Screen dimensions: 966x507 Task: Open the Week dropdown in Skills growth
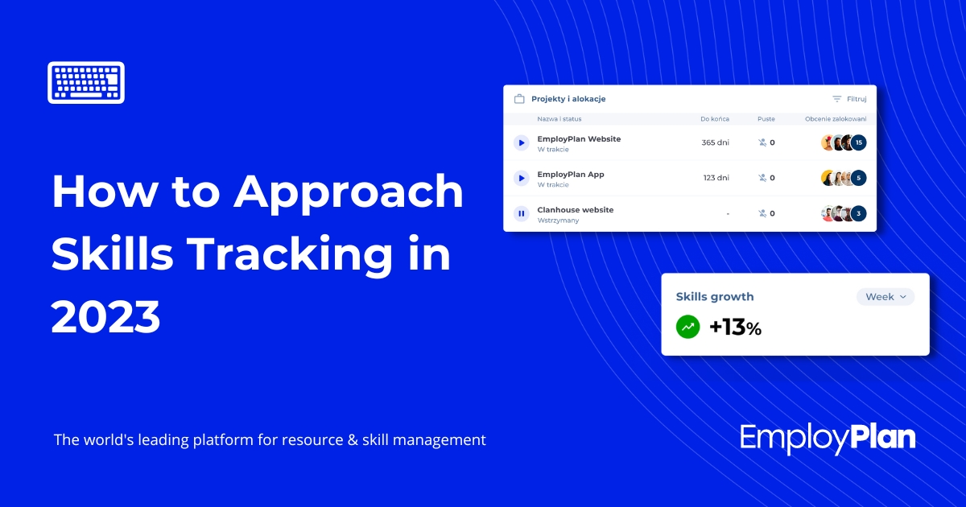(x=885, y=297)
